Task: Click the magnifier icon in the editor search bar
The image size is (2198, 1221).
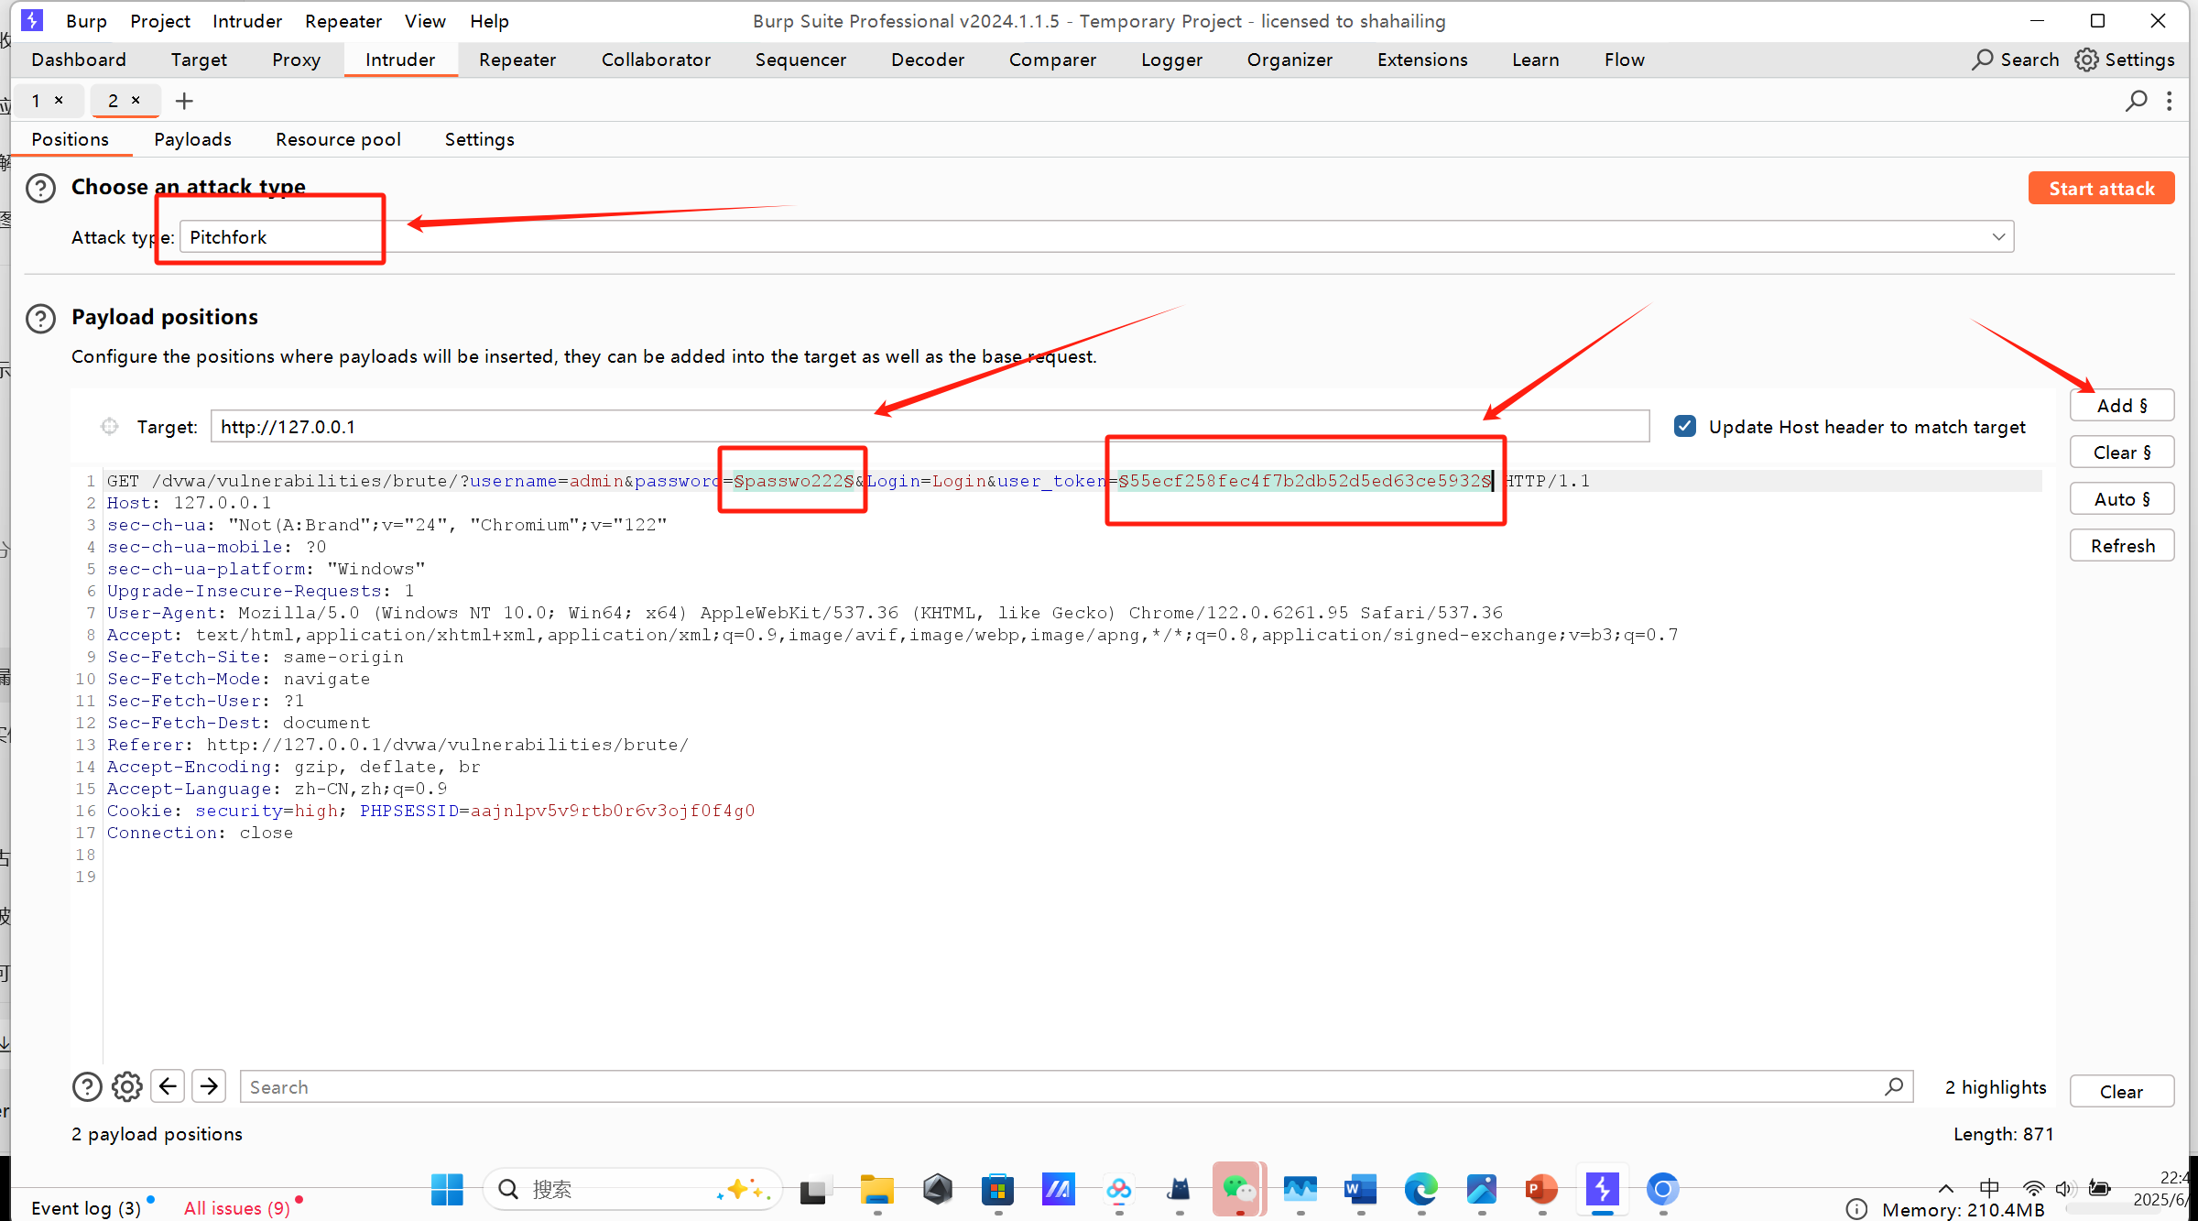Action: pos(1894,1086)
